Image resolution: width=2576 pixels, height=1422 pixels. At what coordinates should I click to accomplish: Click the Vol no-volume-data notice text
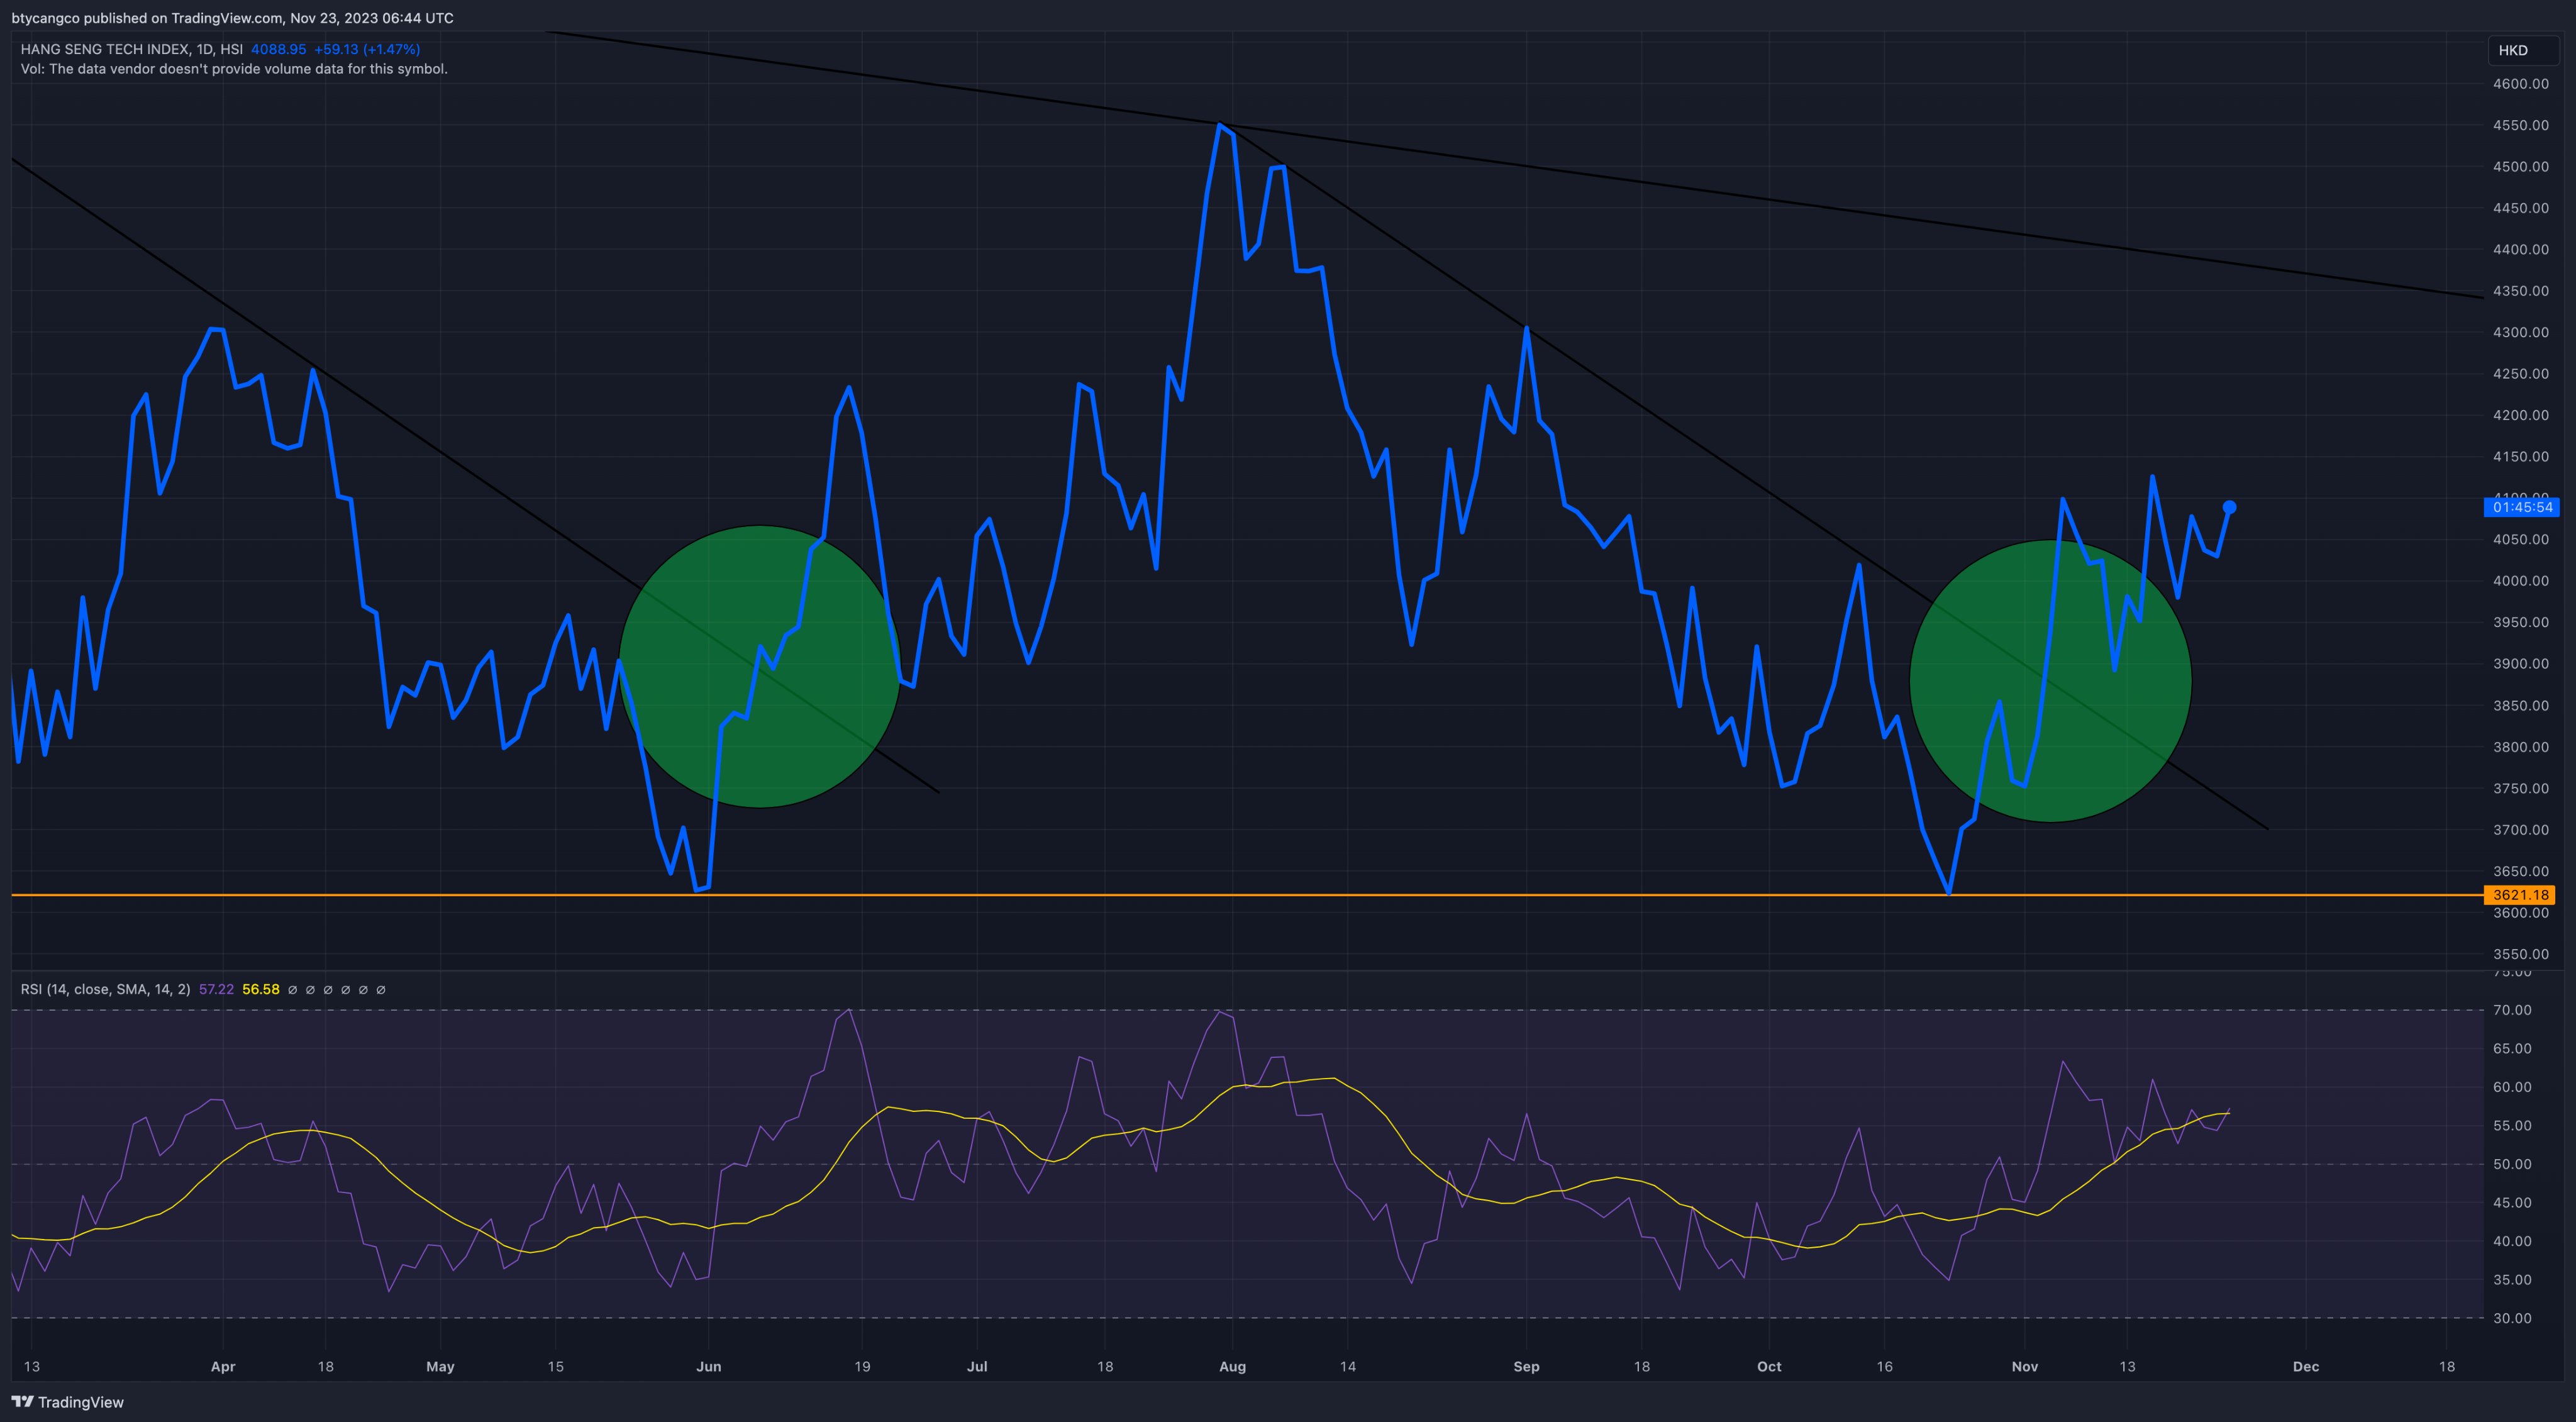click(234, 69)
